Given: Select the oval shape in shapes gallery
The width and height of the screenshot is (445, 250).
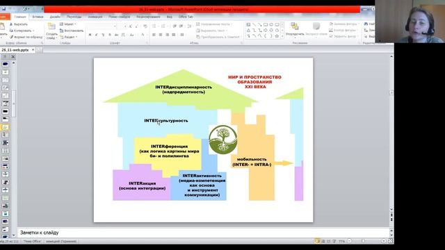Looking at the screenshot, I should [x=271, y=25].
